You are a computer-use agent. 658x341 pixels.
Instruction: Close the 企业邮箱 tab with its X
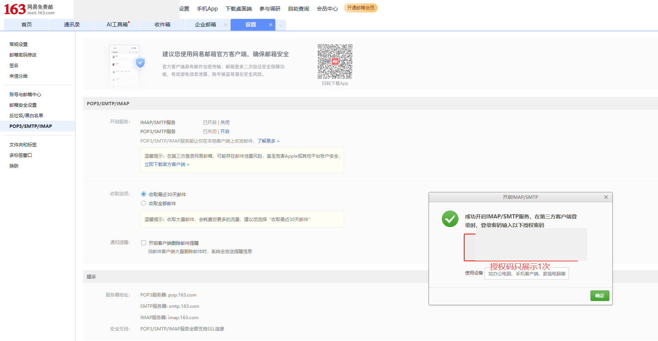click(226, 25)
